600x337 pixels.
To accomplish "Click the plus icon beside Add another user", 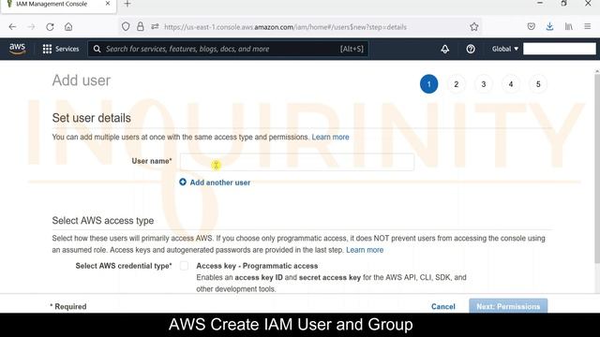I will pos(183,182).
